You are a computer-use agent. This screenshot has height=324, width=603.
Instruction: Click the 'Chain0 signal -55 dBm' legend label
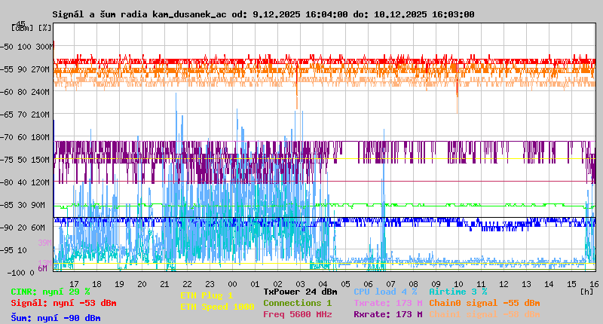click(x=485, y=303)
